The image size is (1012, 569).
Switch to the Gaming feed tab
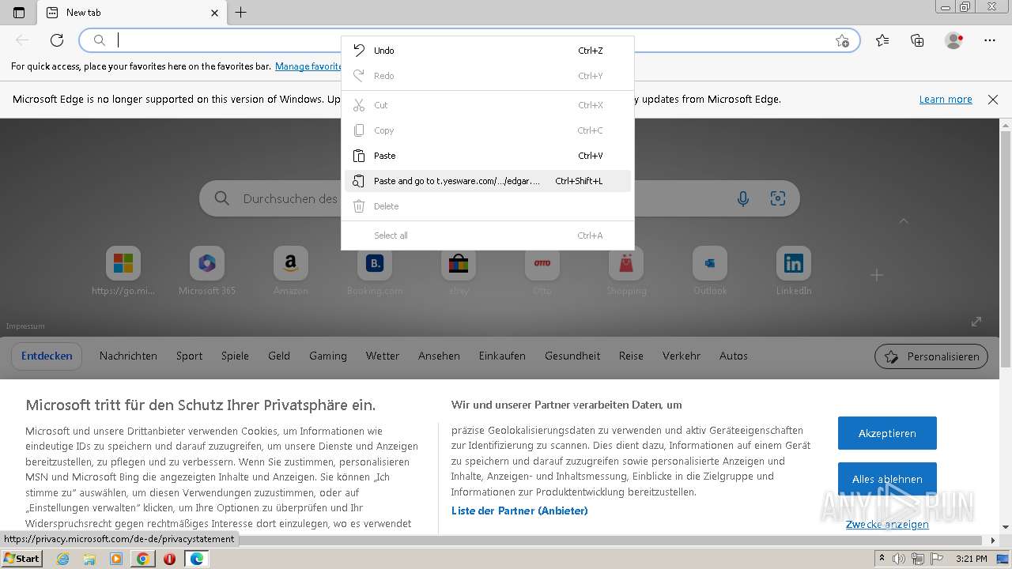[x=328, y=356]
